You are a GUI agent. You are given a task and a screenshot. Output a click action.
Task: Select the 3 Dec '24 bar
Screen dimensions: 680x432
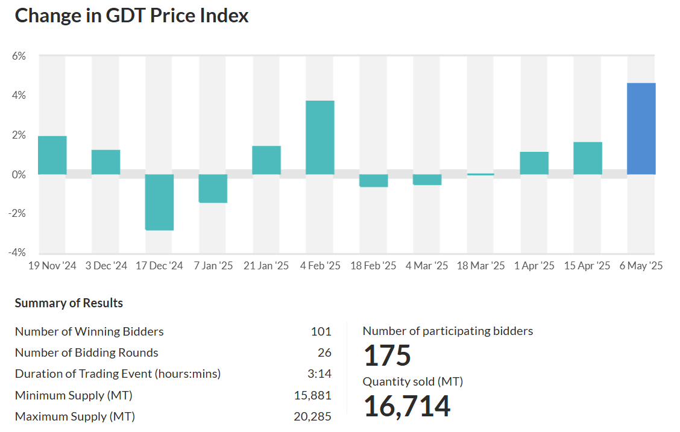(105, 162)
